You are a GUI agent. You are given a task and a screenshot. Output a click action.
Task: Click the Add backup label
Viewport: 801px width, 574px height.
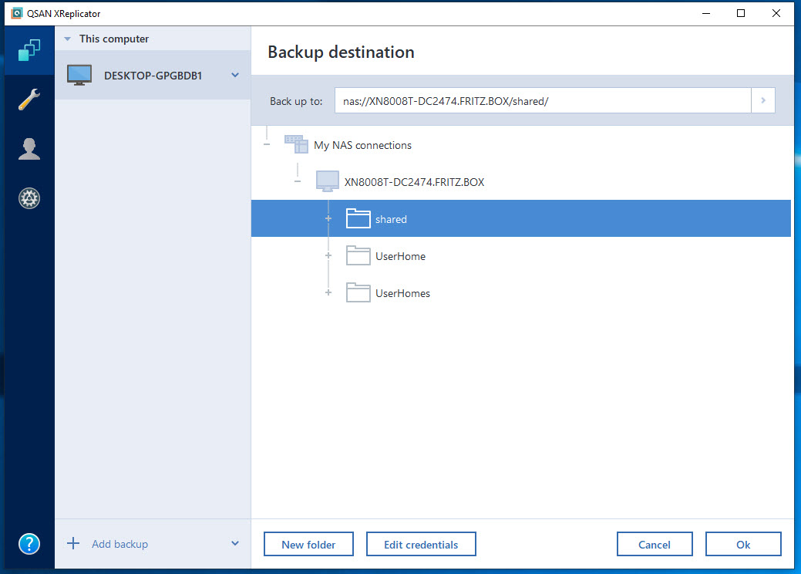[120, 544]
